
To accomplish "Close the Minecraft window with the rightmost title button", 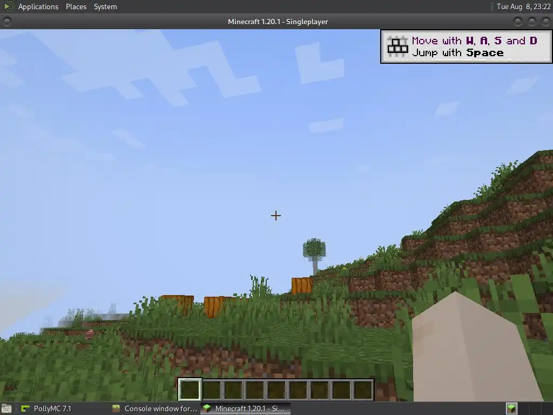I will (x=545, y=22).
